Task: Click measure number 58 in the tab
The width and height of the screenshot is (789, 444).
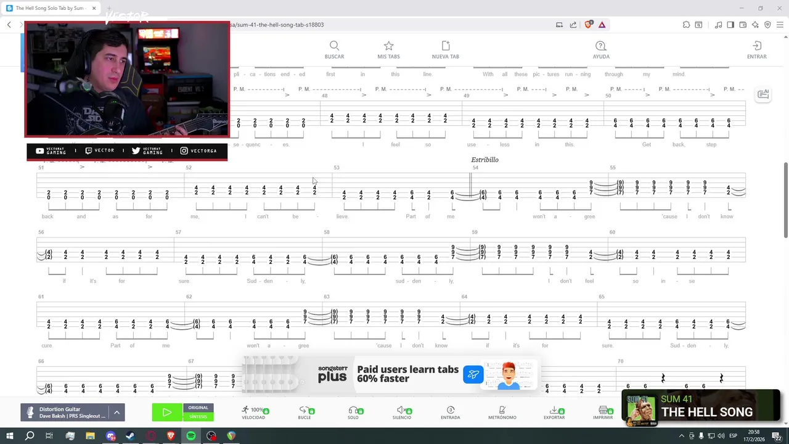Action: (327, 232)
